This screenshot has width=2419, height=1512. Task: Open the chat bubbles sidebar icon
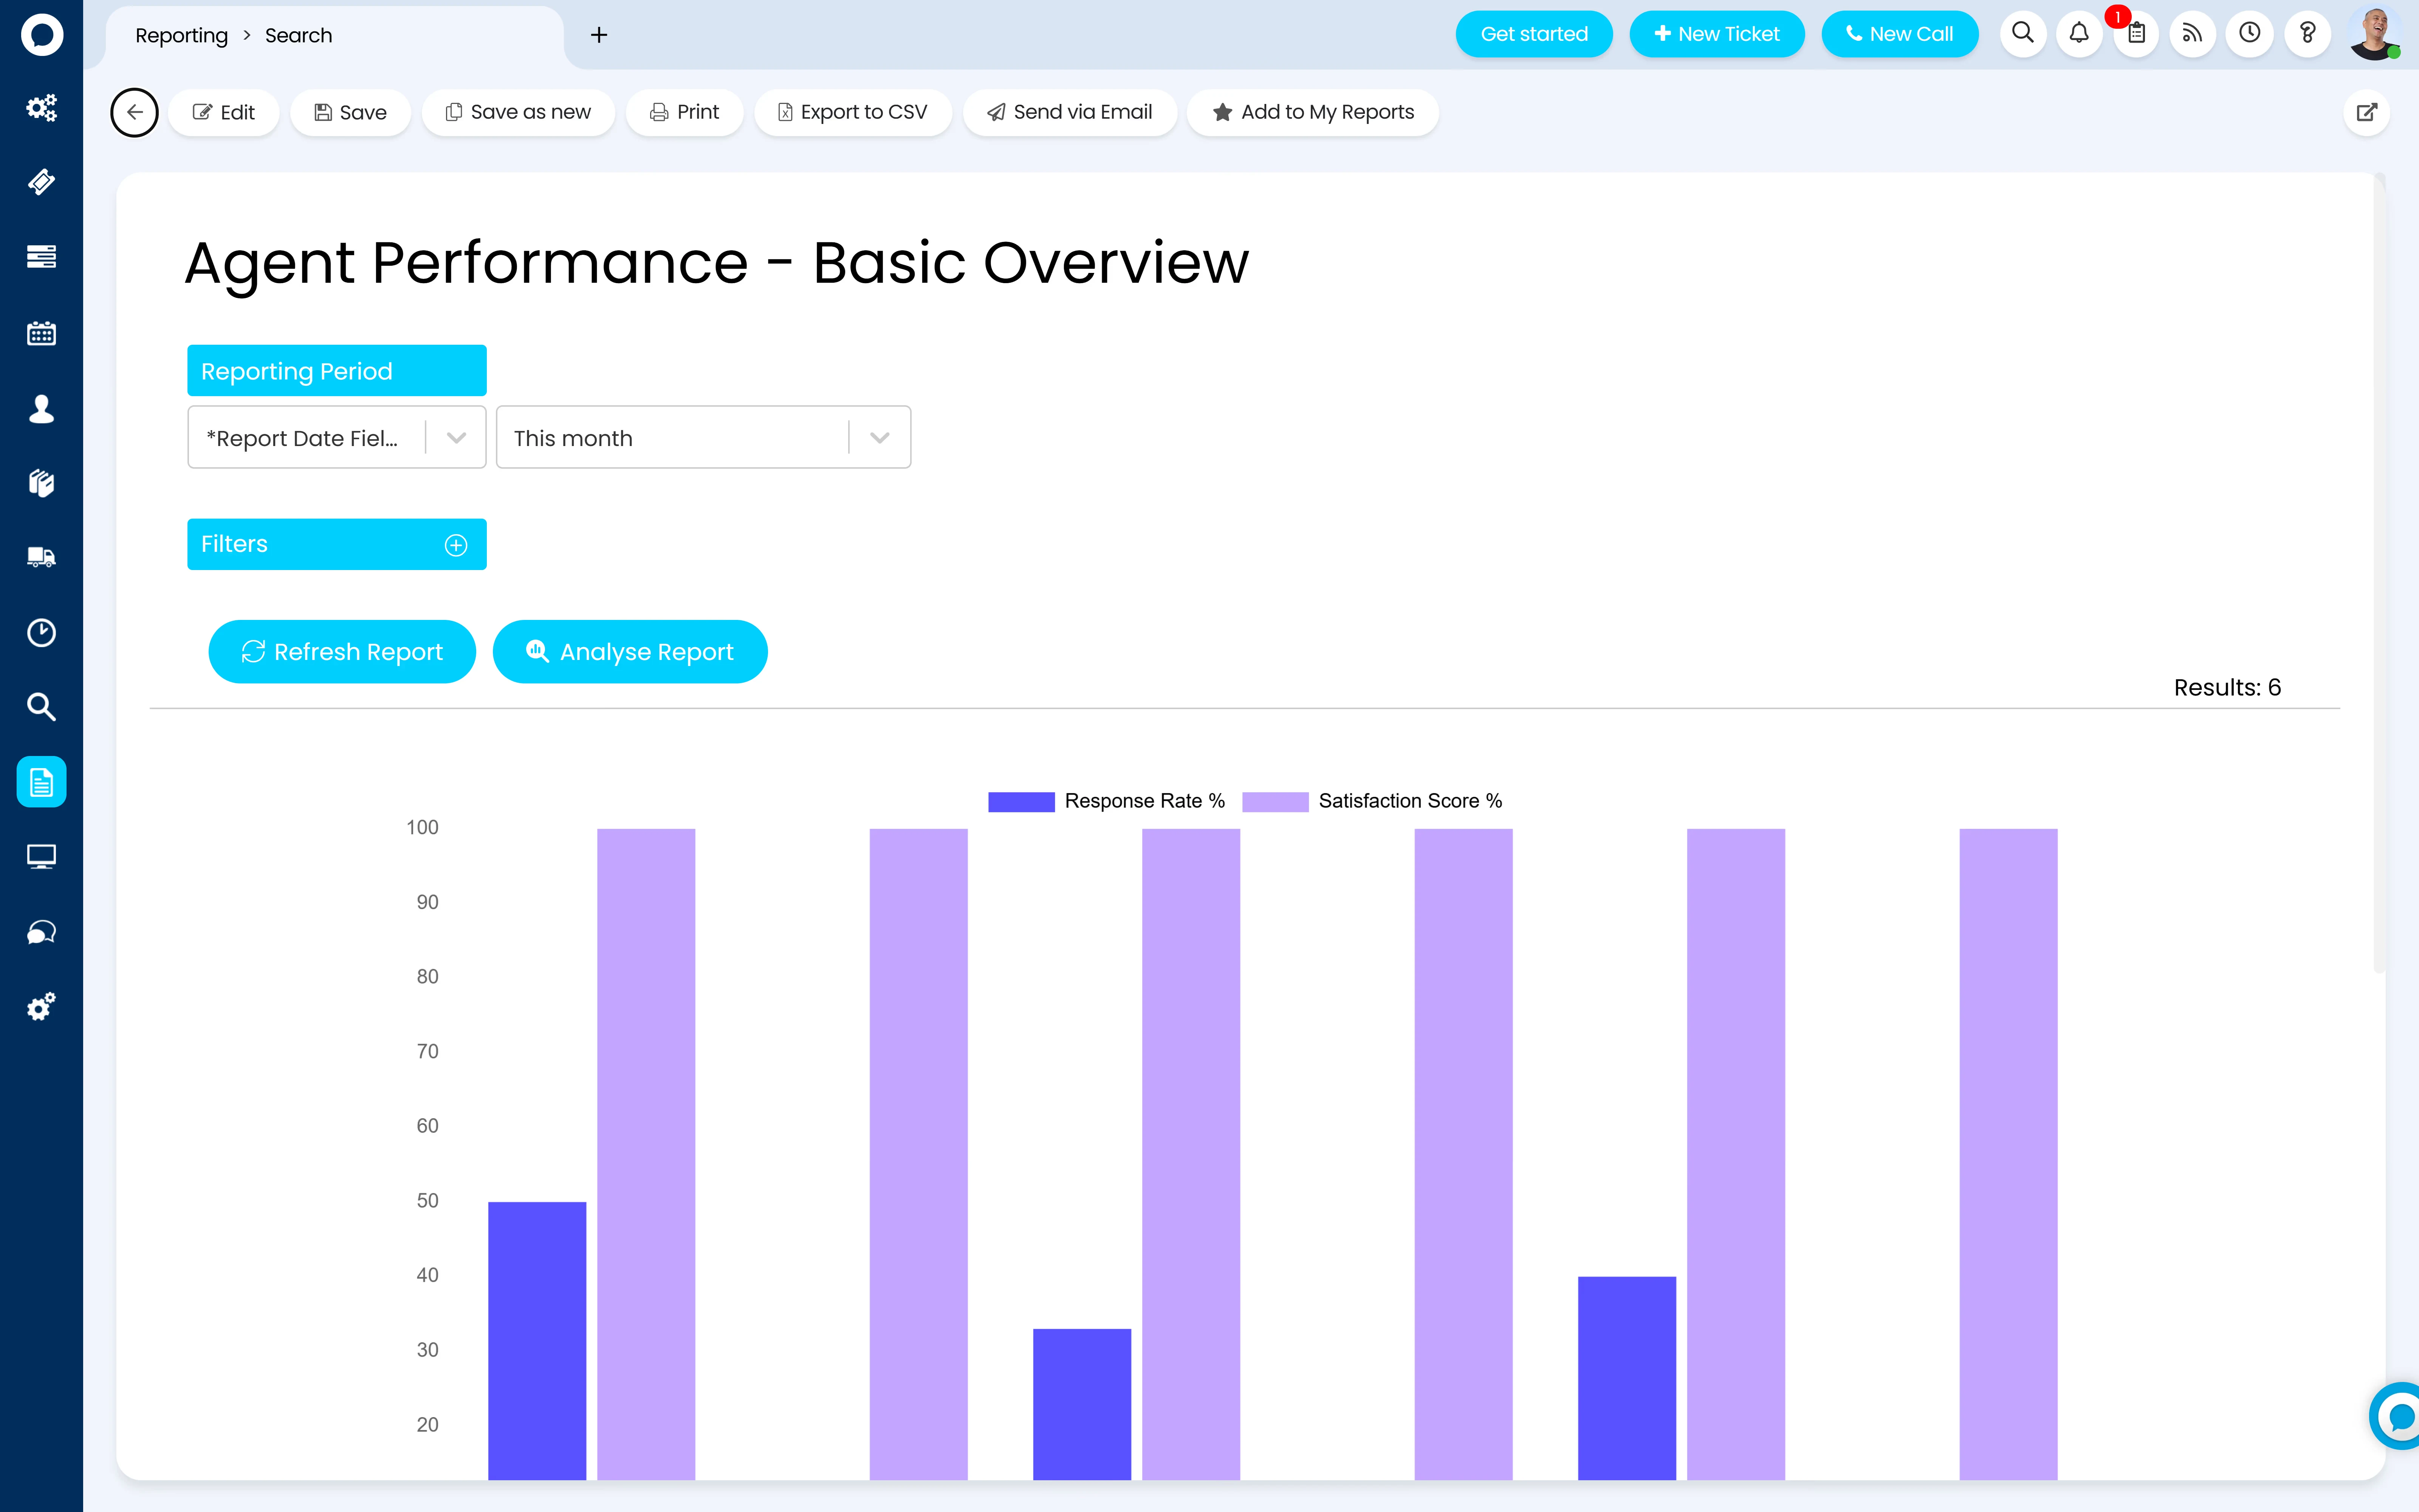41,932
